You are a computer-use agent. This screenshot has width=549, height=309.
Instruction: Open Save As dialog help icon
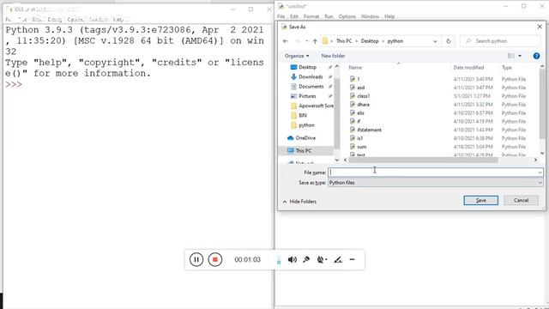pos(536,56)
